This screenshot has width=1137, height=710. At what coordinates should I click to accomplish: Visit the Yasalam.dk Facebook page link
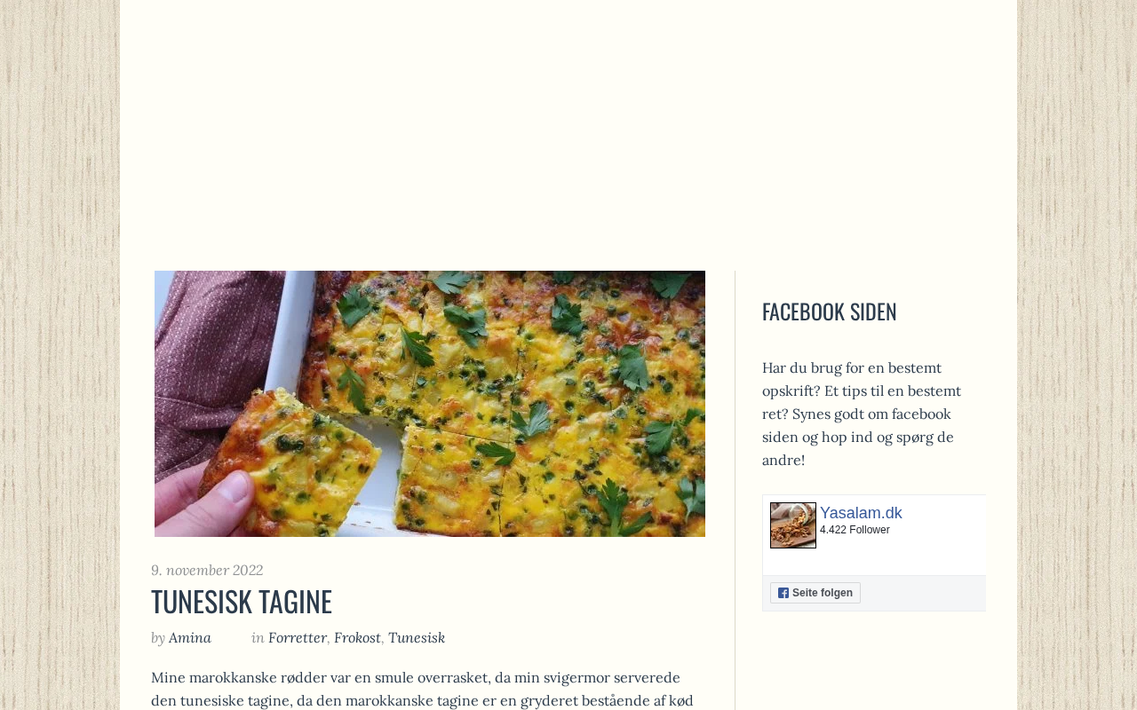click(861, 513)
